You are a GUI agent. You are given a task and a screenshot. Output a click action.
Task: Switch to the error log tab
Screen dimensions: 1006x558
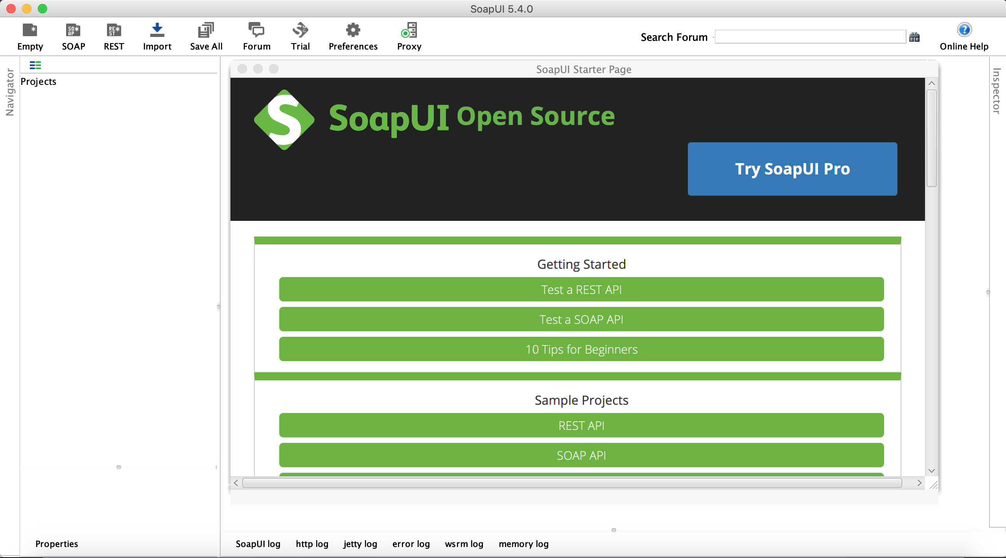click(411, 544)
